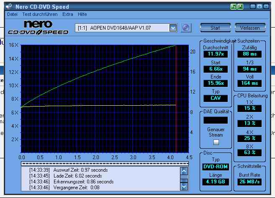
Task: Click the 2X CPU load 13 %
Action: point(249,123)
